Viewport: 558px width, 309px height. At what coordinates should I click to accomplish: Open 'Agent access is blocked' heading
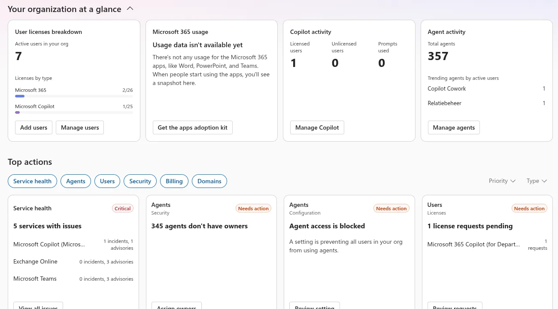tap(327, 226)
